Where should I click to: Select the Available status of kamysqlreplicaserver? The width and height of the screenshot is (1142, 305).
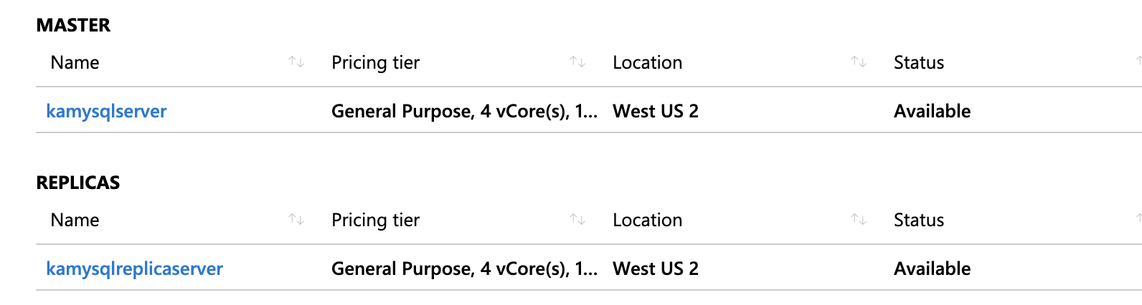point(932,269)
